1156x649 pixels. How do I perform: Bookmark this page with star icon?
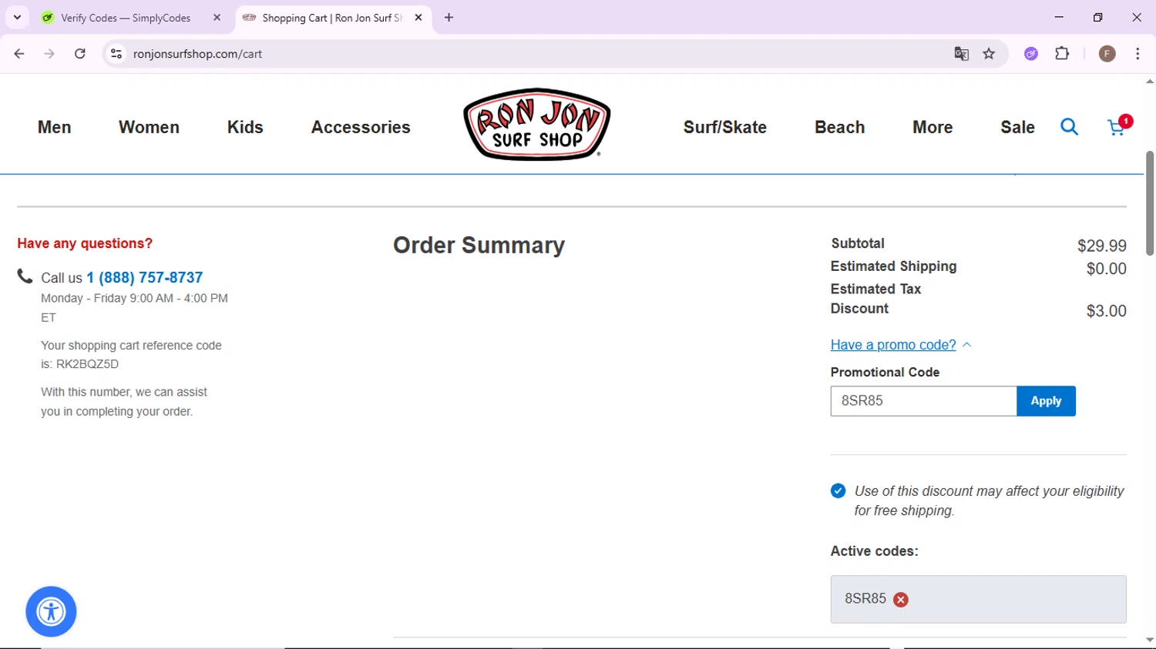tap(989, 54)
